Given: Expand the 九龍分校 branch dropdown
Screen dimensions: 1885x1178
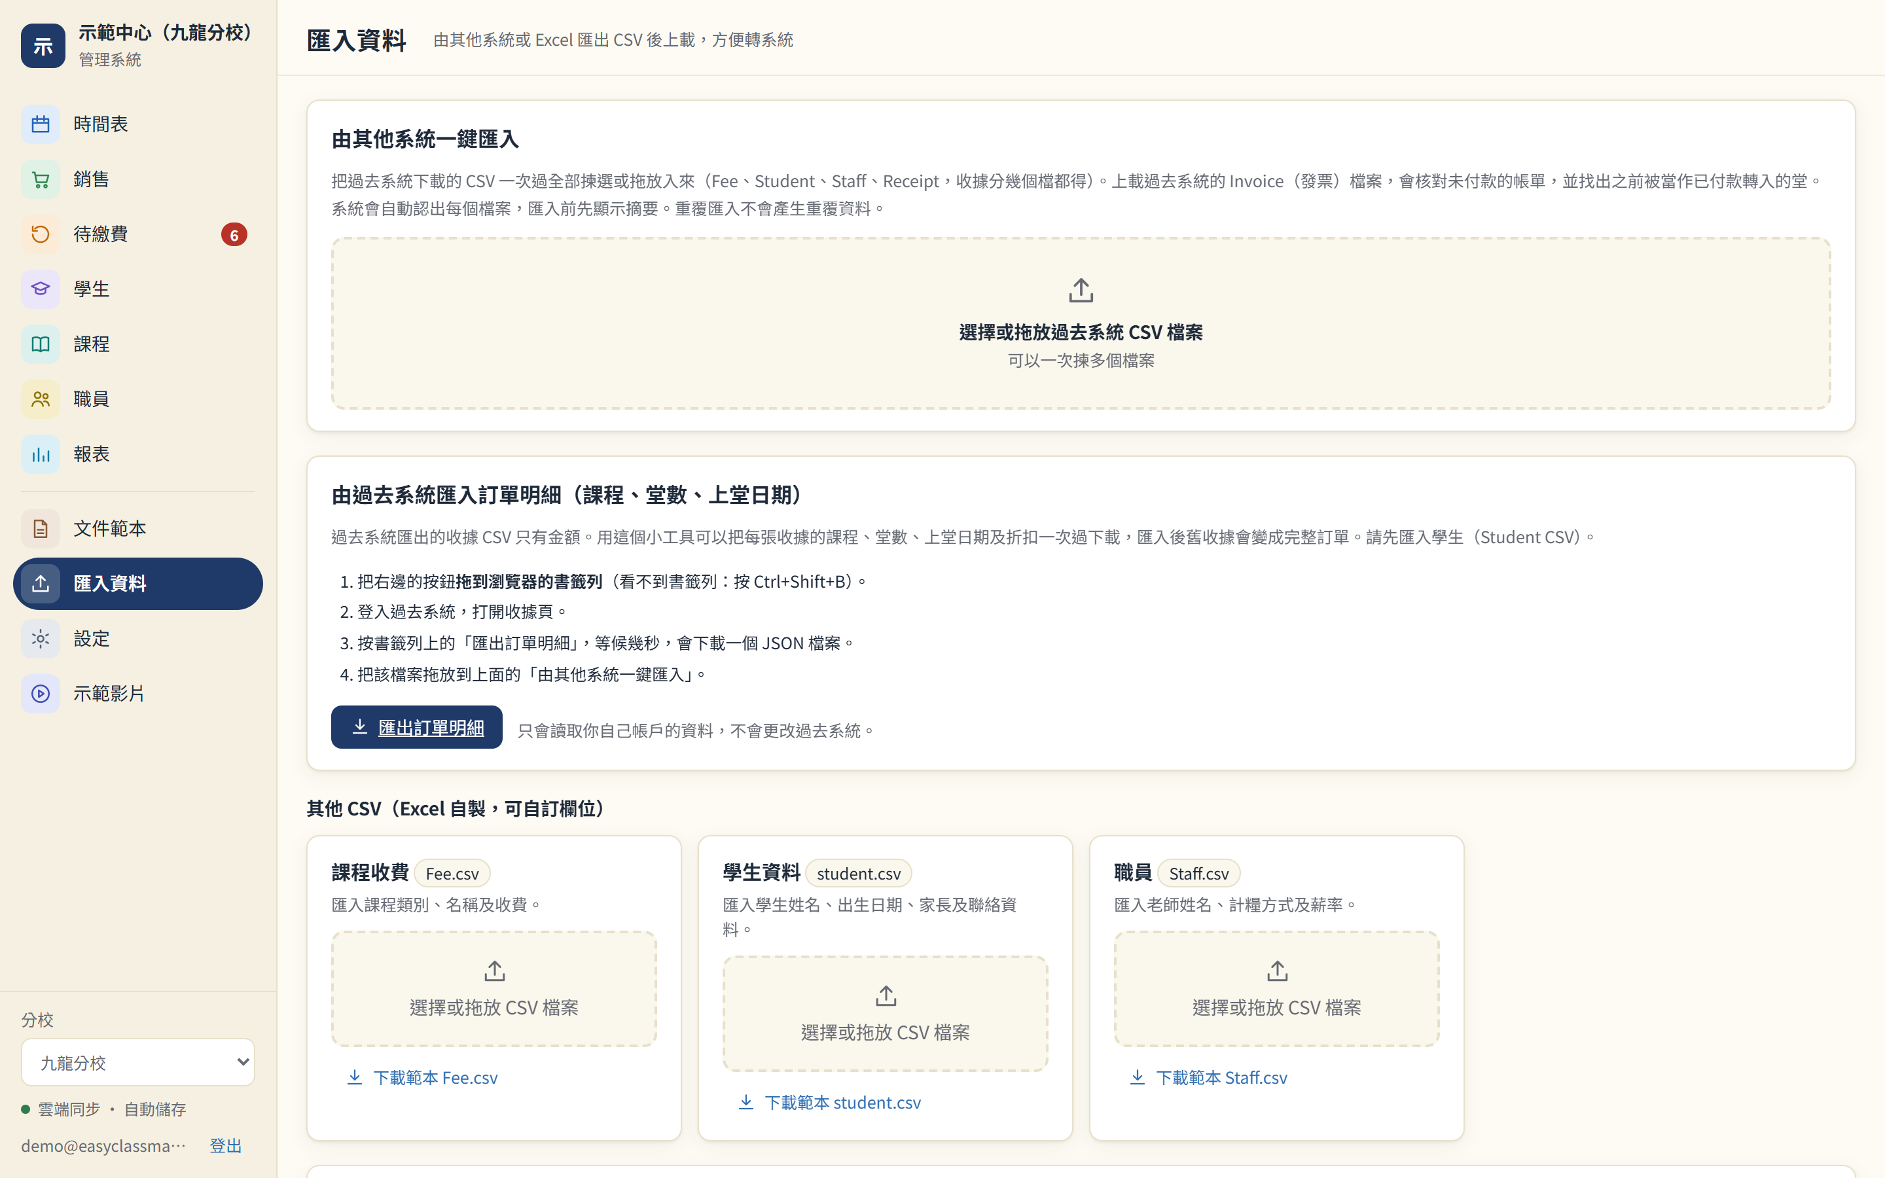Looking at the screenshot, I should 138,1062.
